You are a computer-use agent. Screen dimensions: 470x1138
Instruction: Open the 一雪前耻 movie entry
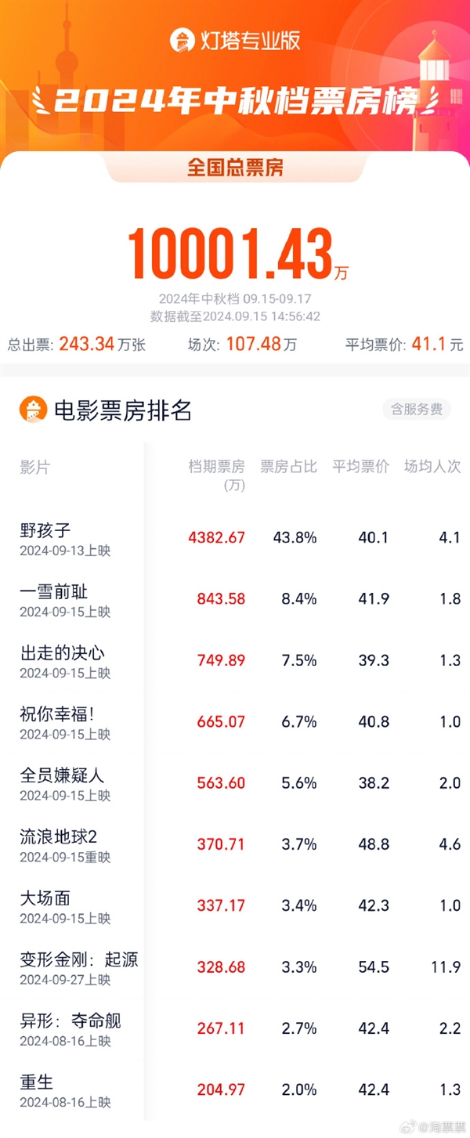(53, 592)
